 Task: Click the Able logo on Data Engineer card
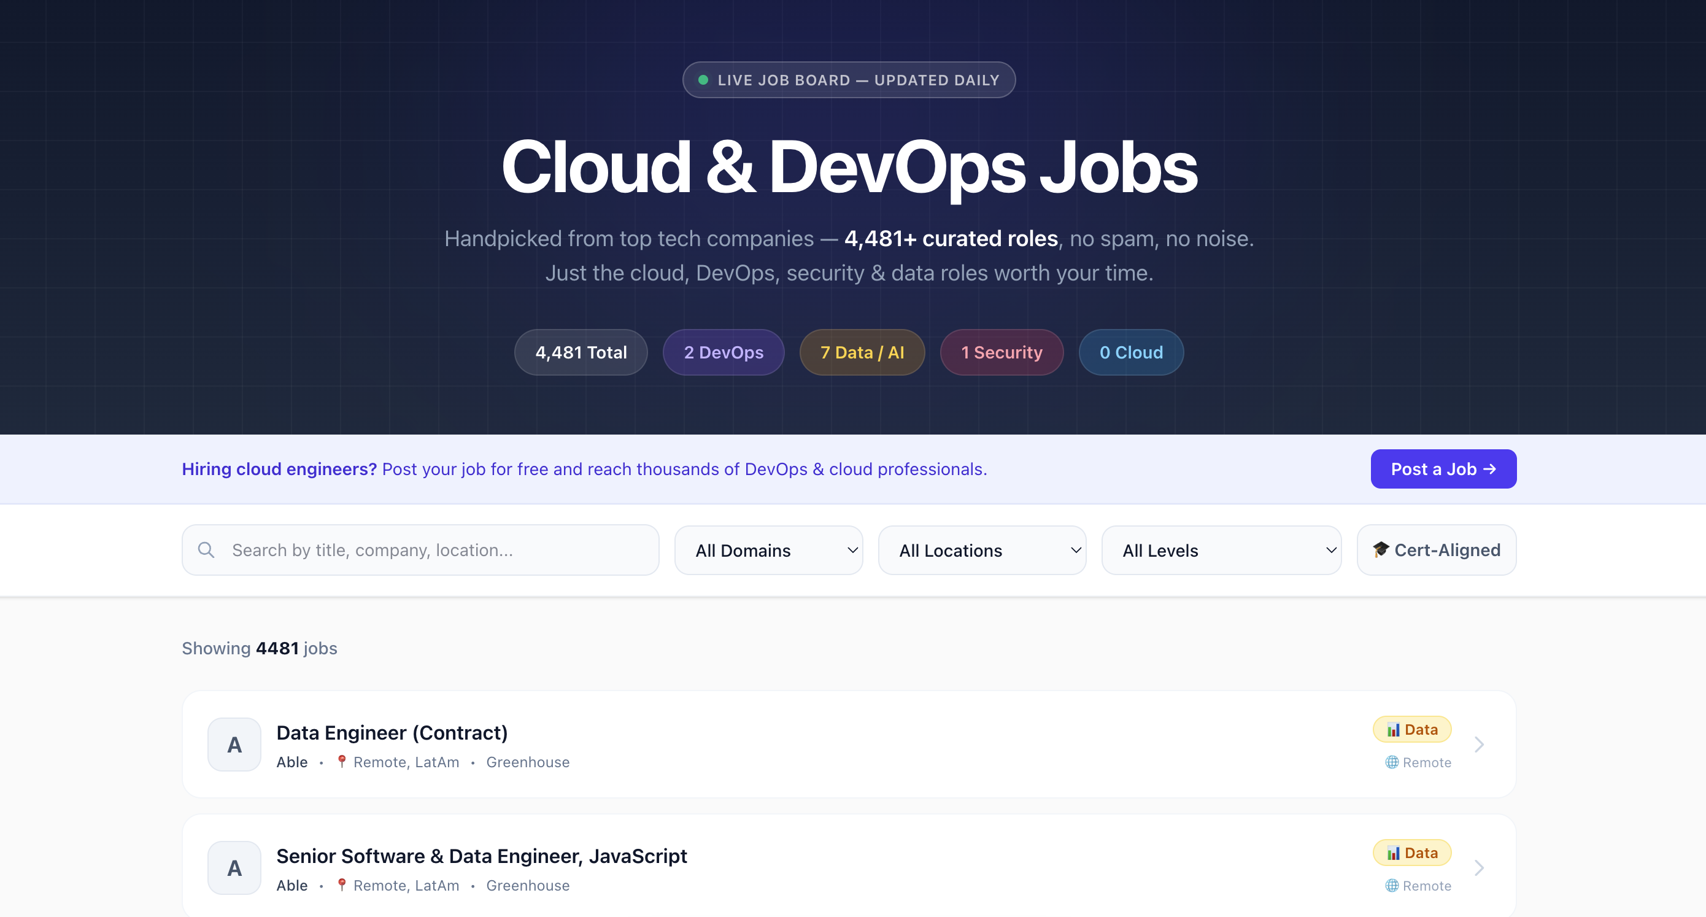coord(234,745)
